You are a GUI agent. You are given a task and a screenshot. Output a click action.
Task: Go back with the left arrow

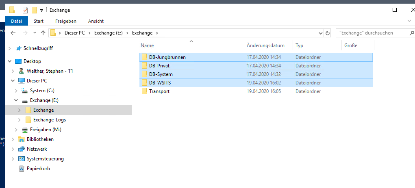click(x=13, y=33)
